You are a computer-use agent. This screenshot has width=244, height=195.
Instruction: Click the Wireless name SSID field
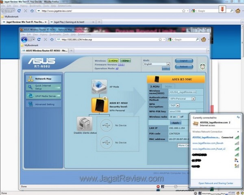tap(183, 92)
